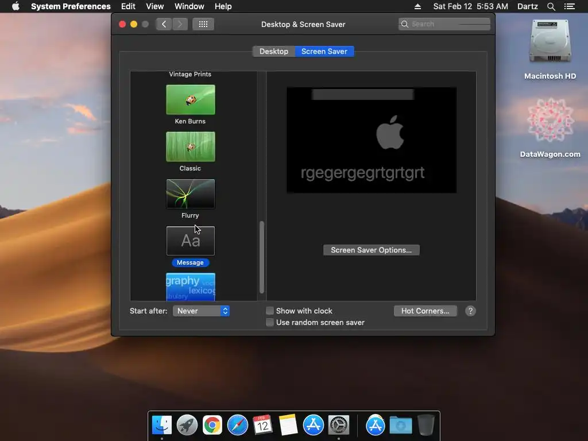
Task: Open the Help menu
Action: (x=223, y=6)
